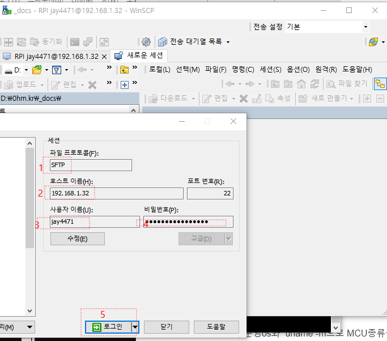Open the preferences gear icon
This screenshot has height=341, width=387.
[x=146, y=42]
